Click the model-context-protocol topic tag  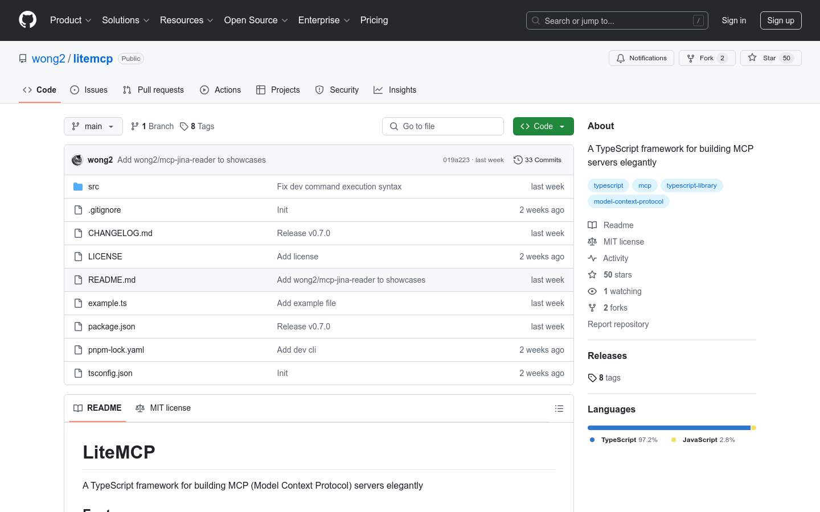[629, 201]
